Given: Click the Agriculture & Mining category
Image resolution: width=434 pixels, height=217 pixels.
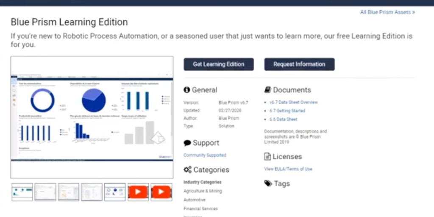Looking at the screenshot, I should click(x=203, y=191).
